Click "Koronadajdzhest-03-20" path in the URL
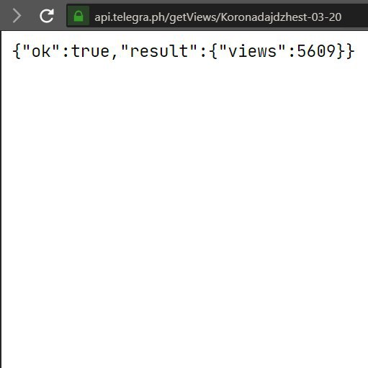The width and height of the screenshot is (368, 368). 281,17
